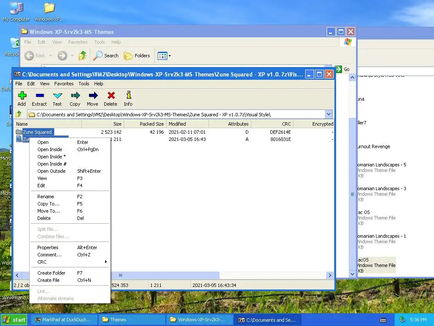Click Forward arrow in Explorer window
The height and width of the screenshot is (326, 434).
pyautogui.click(x=62, y=56)
